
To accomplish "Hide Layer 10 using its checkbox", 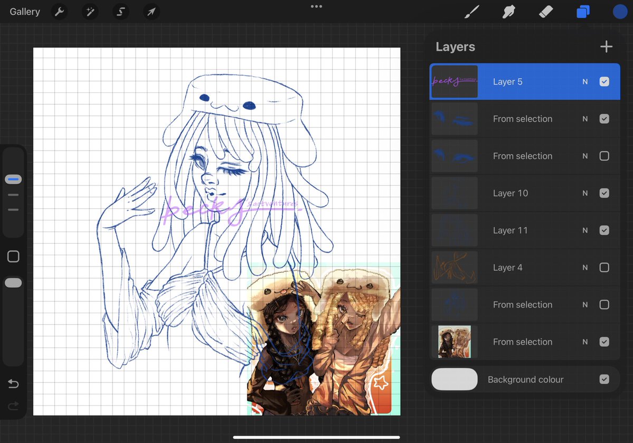I will (604, 193).
